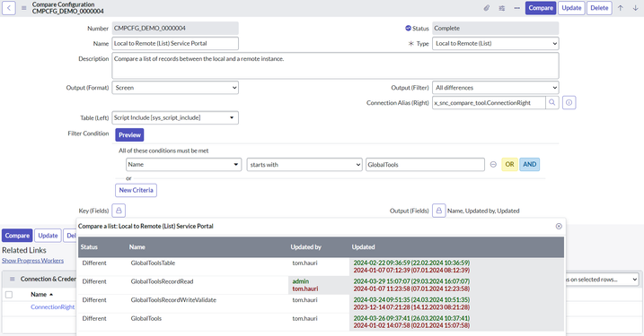
Task: Go to previous record with up arrow
Action: (x=620, y=8)
